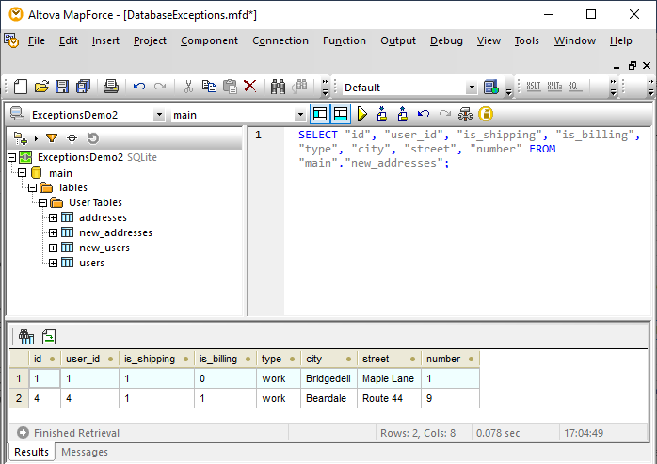Toggle the result pane visibility button
This screenshot has width=657, height=464.
(340, 114)
